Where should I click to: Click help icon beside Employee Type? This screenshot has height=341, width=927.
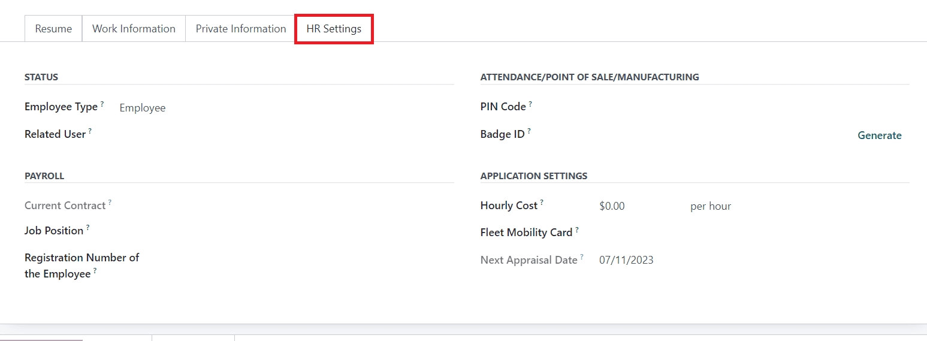click(102, 104)
